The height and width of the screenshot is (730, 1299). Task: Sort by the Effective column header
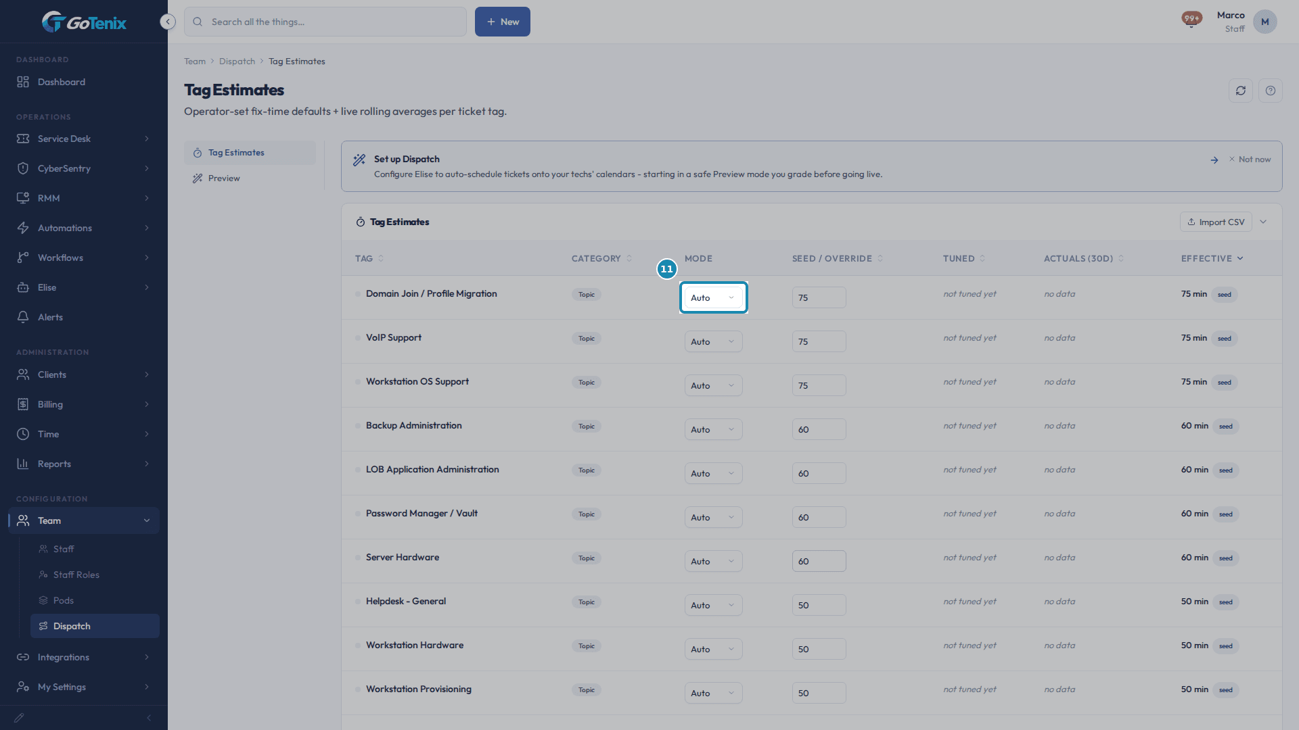(x=1212, y=258)
